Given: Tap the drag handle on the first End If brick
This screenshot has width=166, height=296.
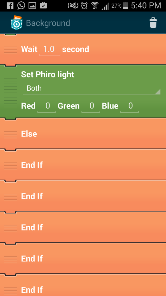Looking at the screenshot, I should click(10, 165).
